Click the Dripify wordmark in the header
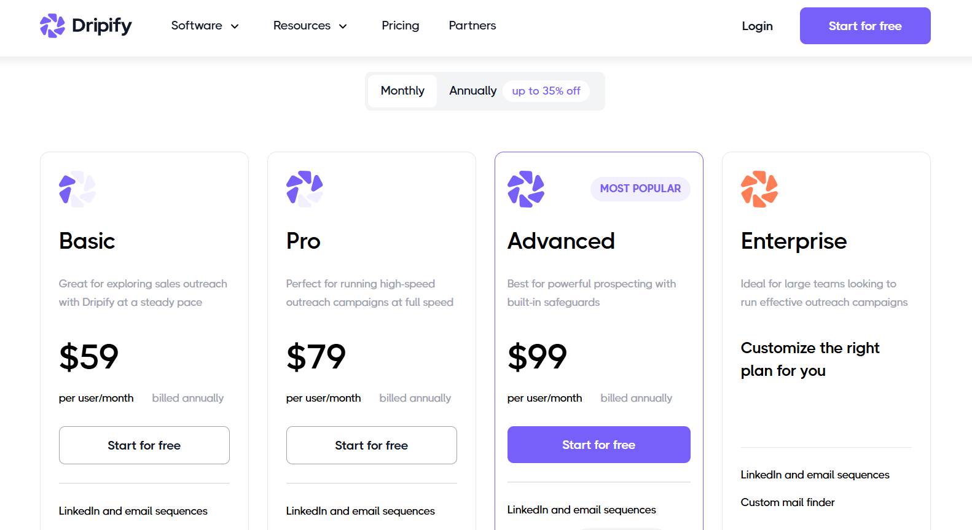 [x=102, y=26]
